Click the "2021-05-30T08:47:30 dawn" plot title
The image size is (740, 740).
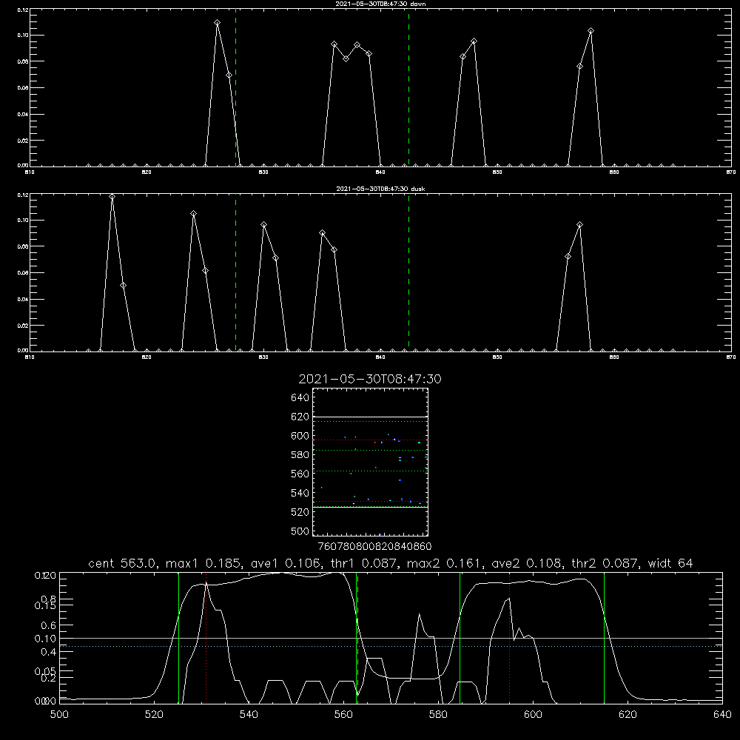380,3
